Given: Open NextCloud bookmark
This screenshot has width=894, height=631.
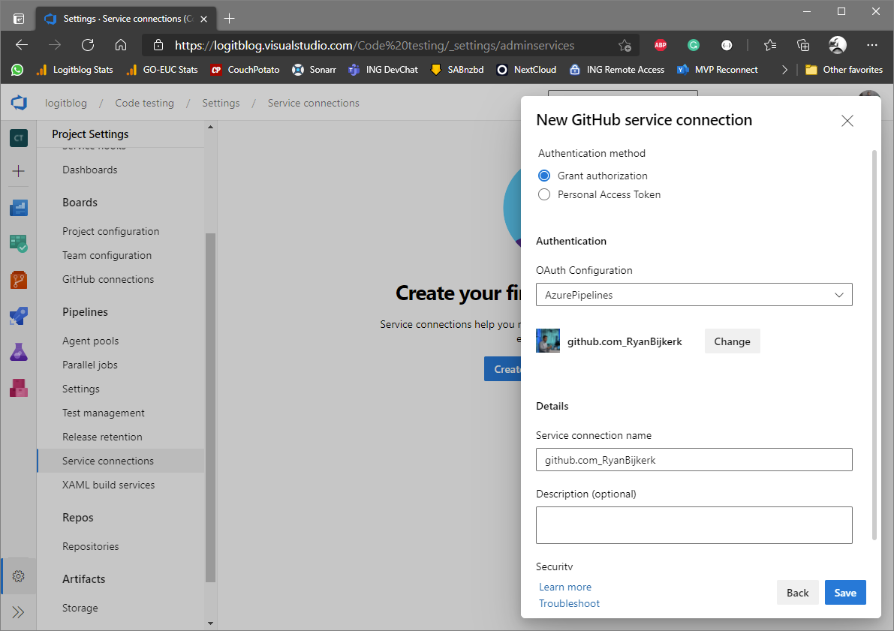Looking at the screenshot, I should (x=526, y=70).
